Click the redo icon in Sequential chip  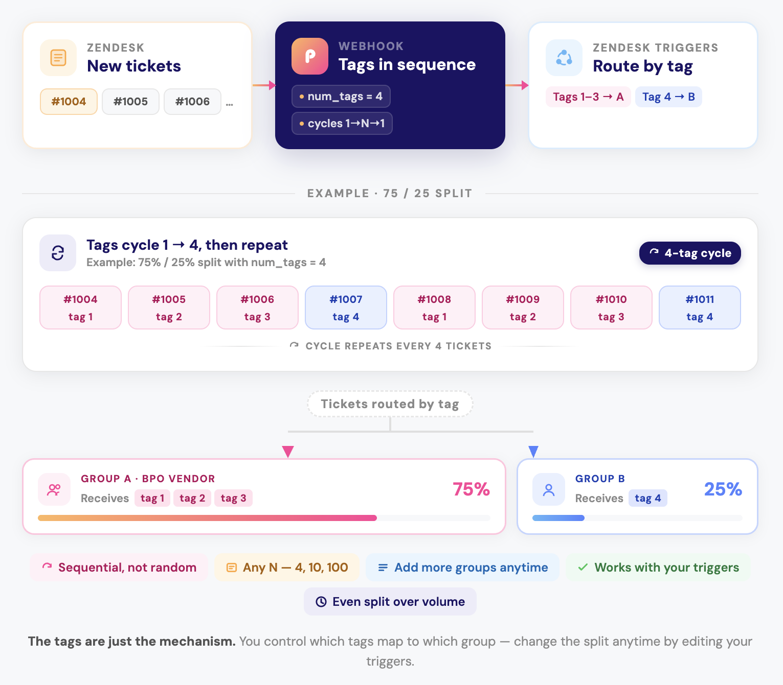tap(47, 566)
